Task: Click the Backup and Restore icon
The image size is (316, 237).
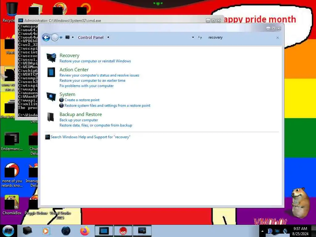Action: click(51, 117)
